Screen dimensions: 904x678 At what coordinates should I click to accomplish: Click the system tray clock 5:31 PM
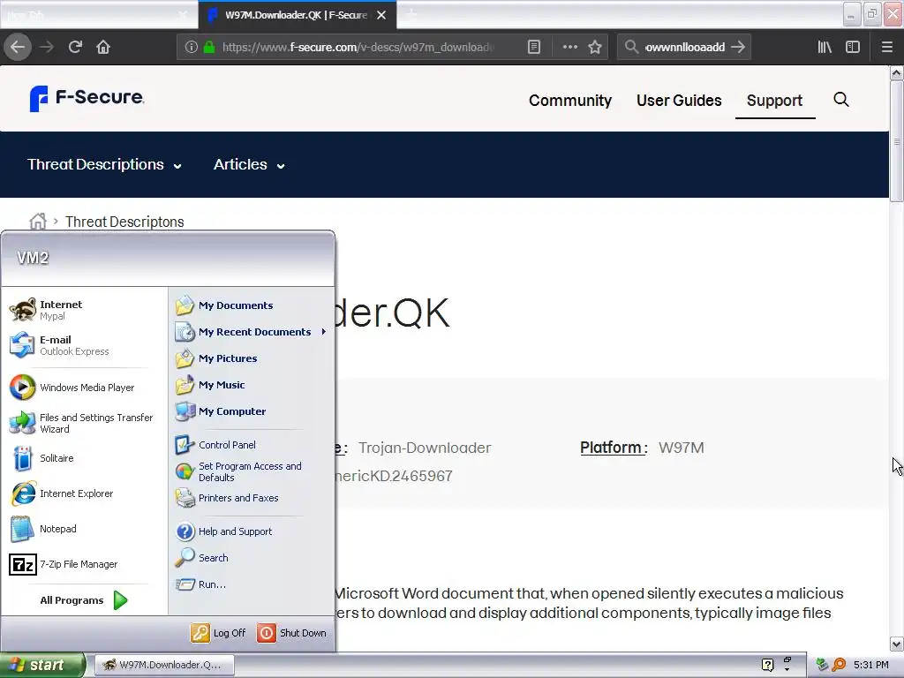coord(871,665)
